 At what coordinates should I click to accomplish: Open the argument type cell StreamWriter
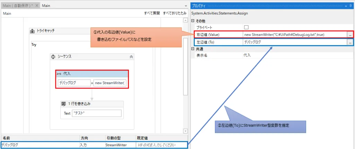120,145
